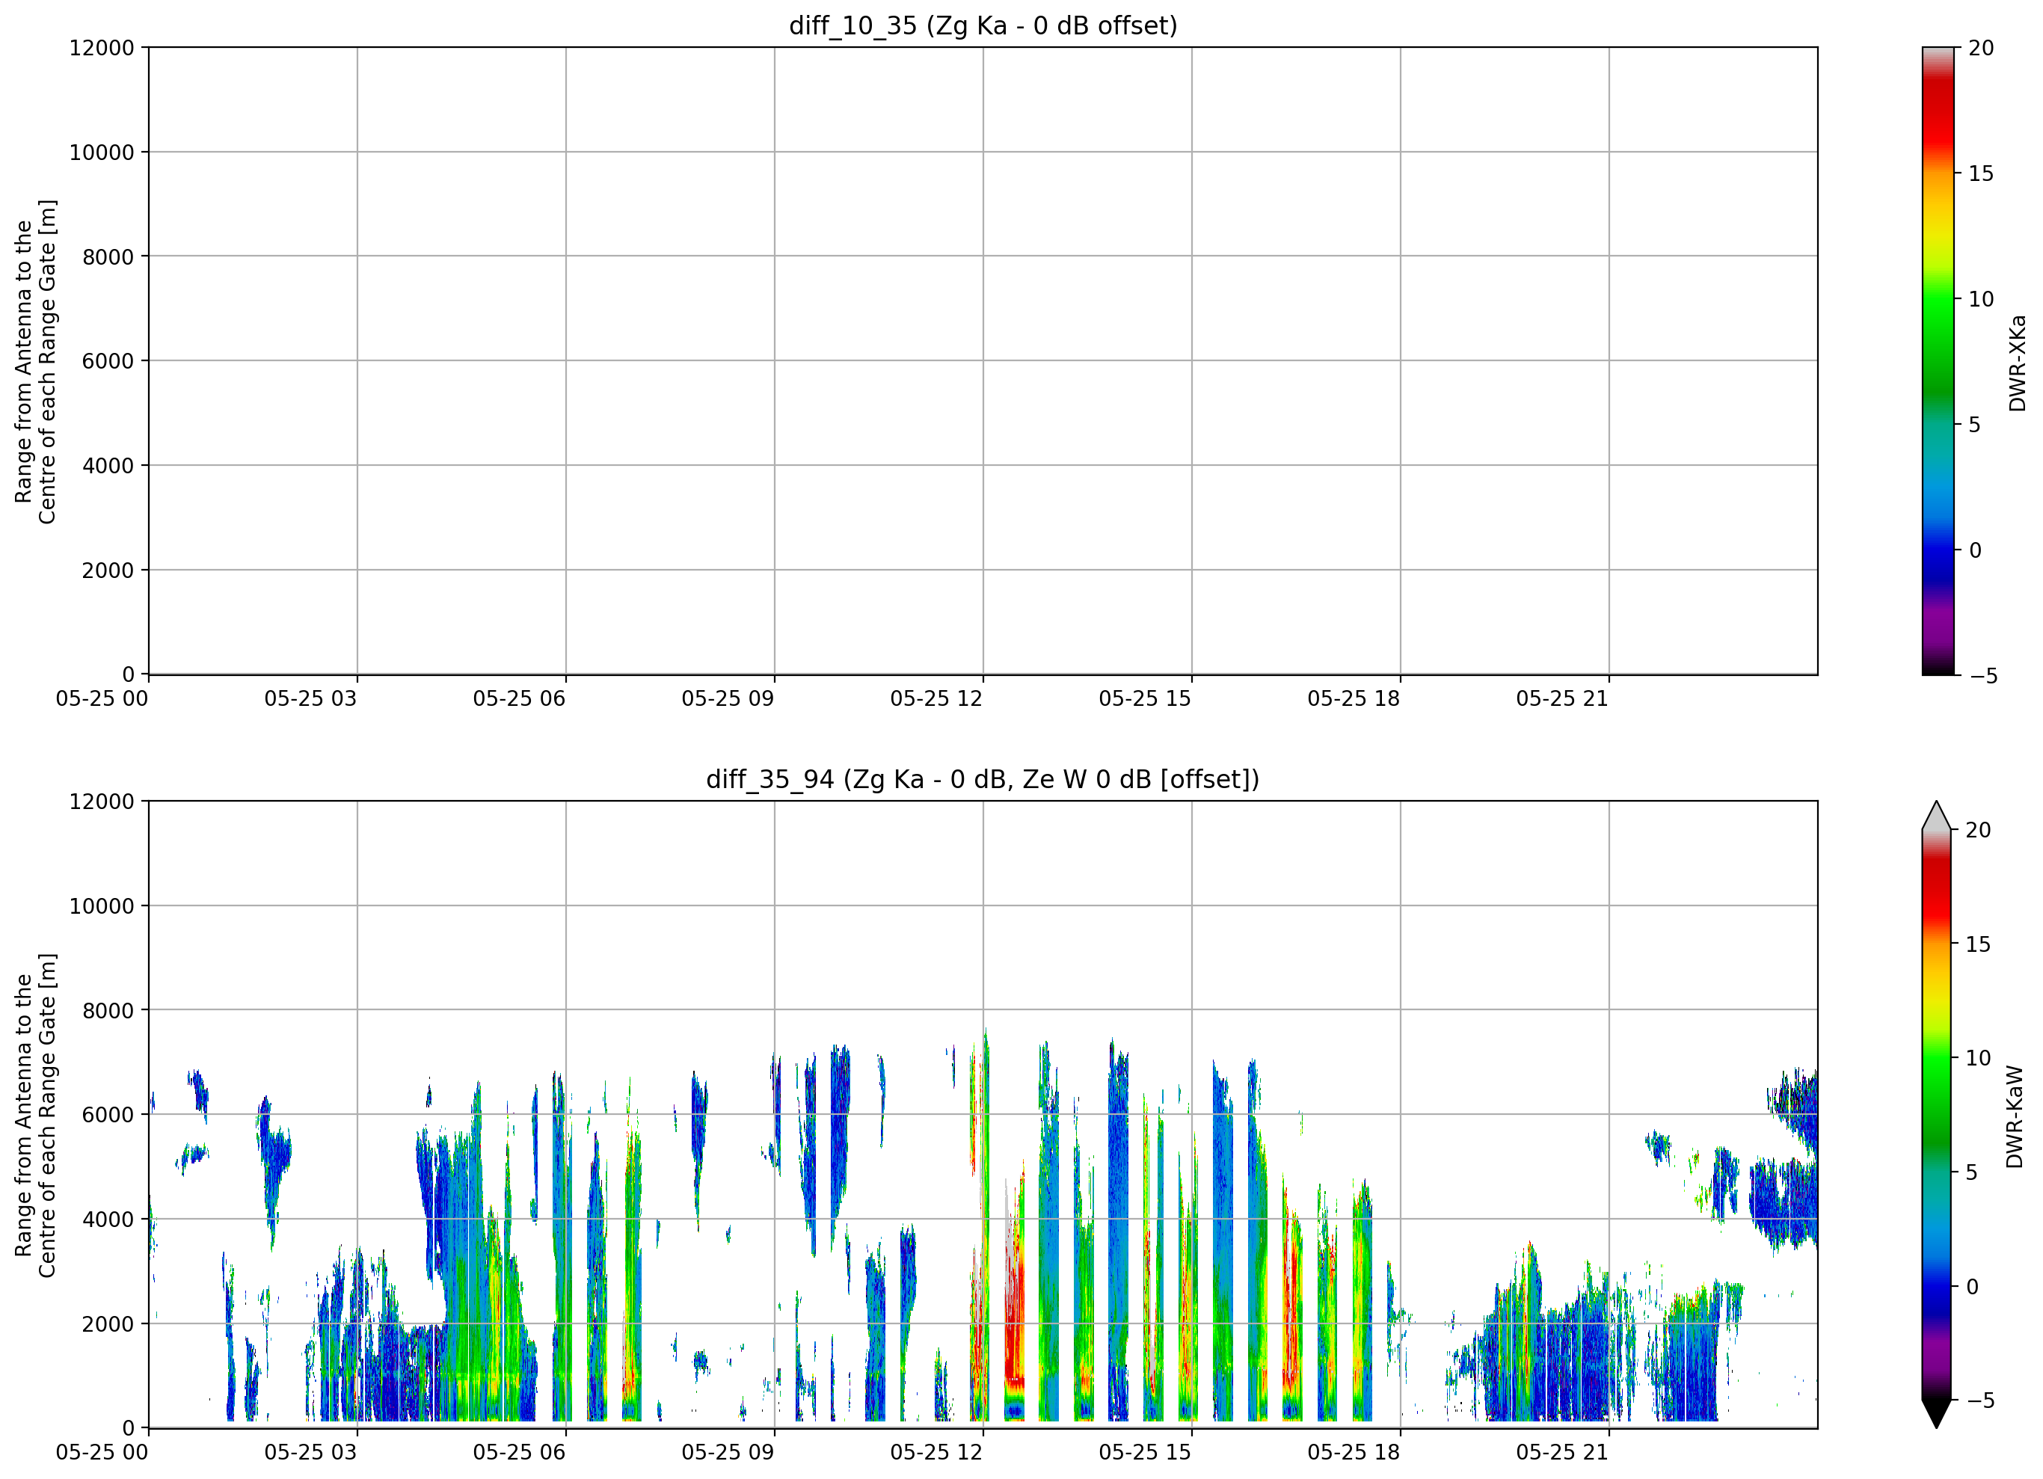
Task: Click the diff_10_35 plot title
Action: [x=983, y=25]
